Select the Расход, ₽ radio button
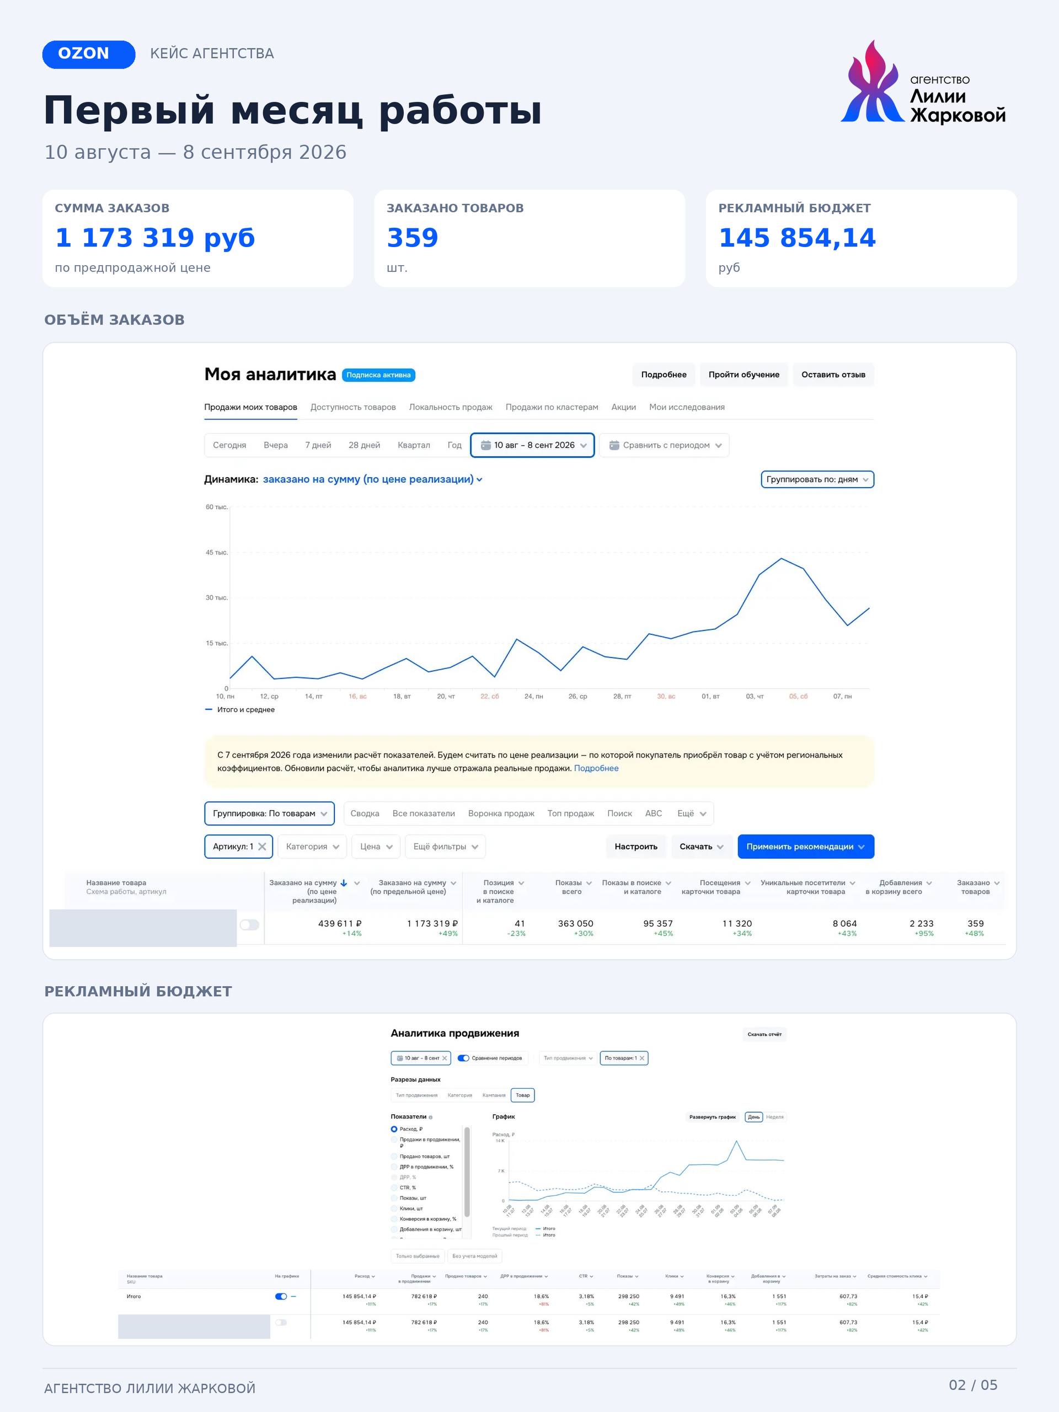This screenshot has height=1412, width=1059. 394,1129
